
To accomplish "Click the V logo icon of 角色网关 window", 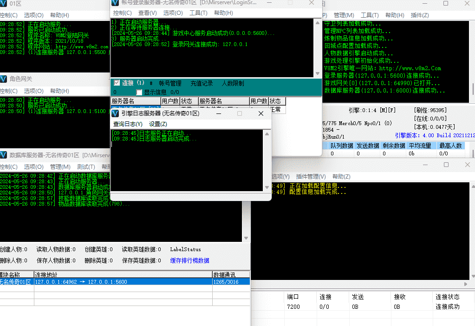I will (x=3, y=79).
